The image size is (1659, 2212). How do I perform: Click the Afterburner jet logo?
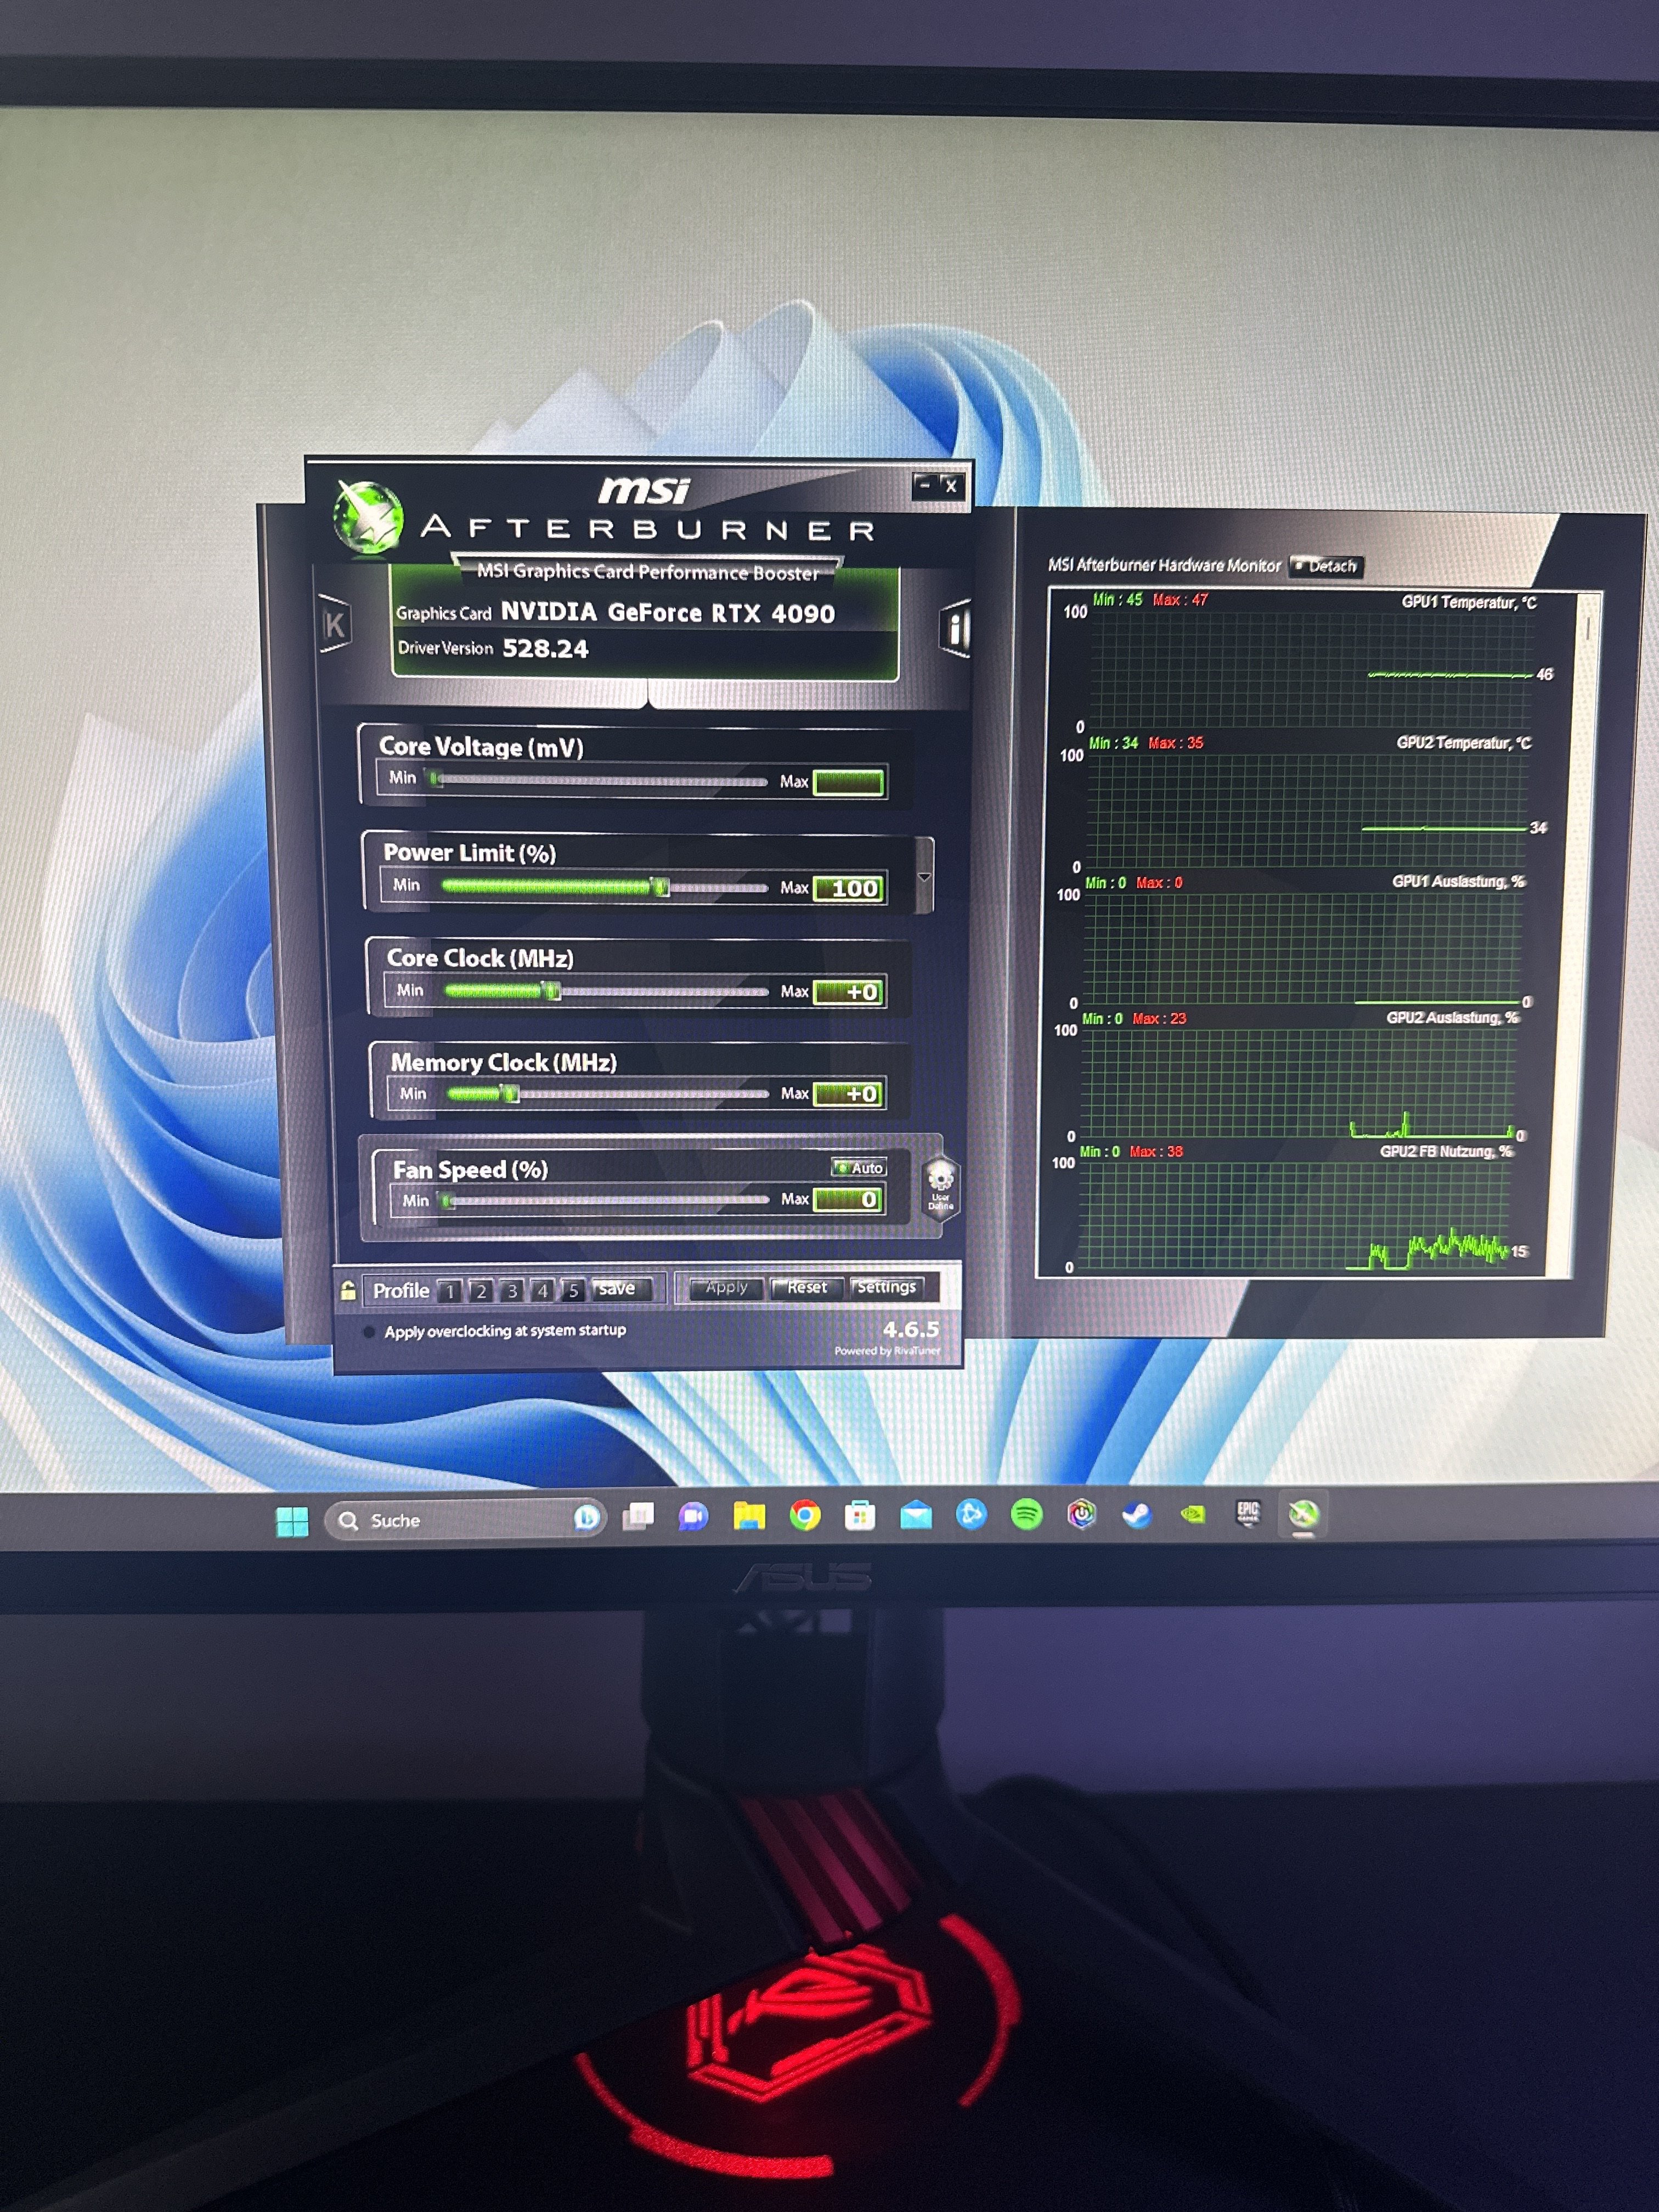click(369, 518)
